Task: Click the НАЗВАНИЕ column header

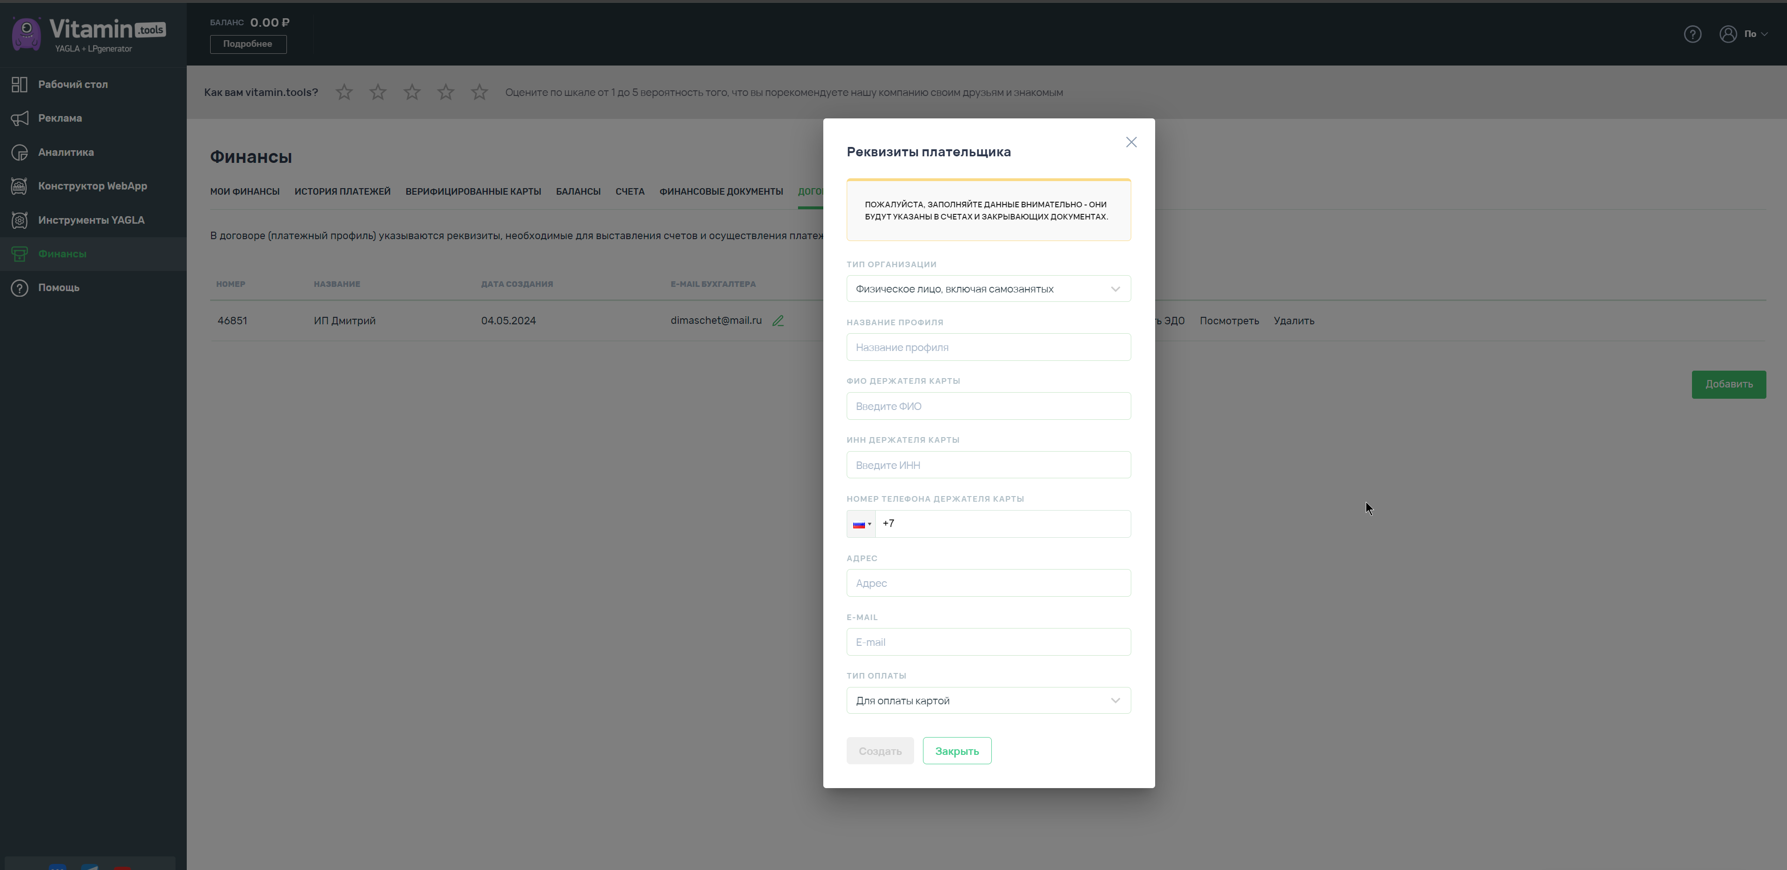Action: click(x=337, y=285)
